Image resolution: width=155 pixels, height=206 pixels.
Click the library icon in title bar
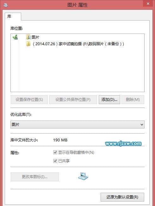click(5, 5)
